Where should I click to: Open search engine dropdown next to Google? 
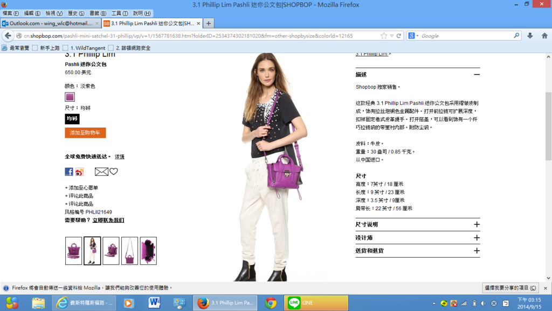[x=418, y=36]
